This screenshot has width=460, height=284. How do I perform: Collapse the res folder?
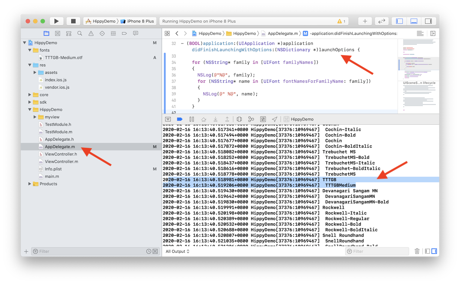click(30, 65)
